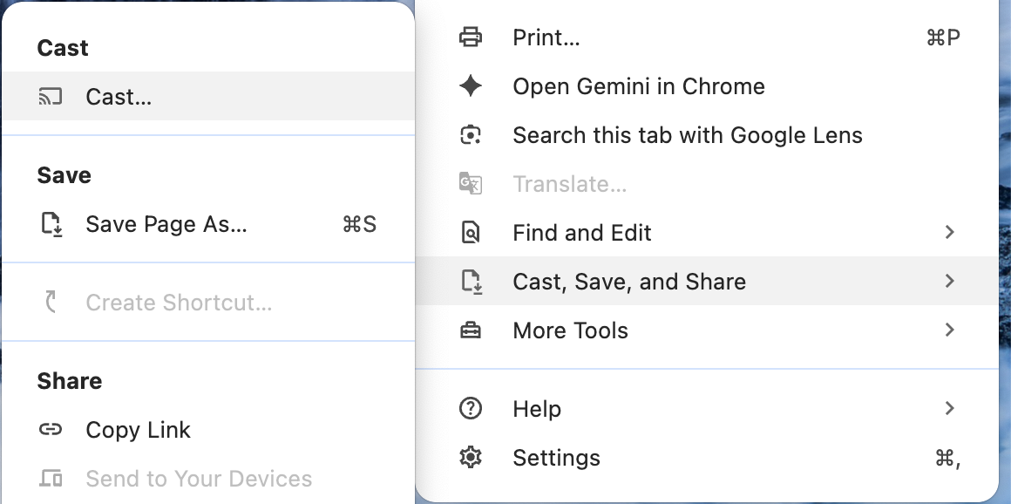Click the ⌘S shortcut text
The image size is (1011, 504).
click(x=359, y=225)
